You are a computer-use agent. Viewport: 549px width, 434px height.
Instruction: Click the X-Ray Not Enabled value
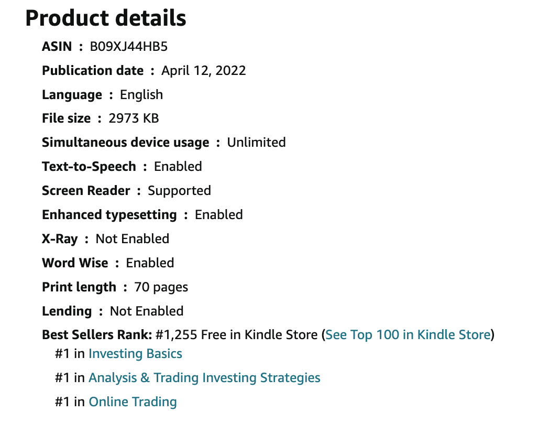pos(133,239)
